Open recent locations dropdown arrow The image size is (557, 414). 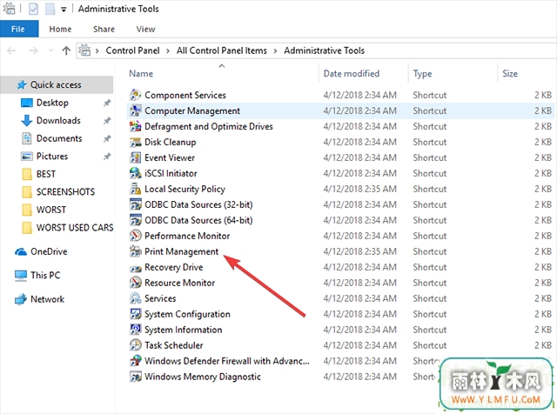[51, 50]
